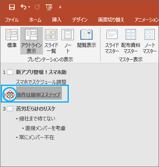Switch to the ホーム tab
The image size is (159, 167).
(x=35, y=20)
